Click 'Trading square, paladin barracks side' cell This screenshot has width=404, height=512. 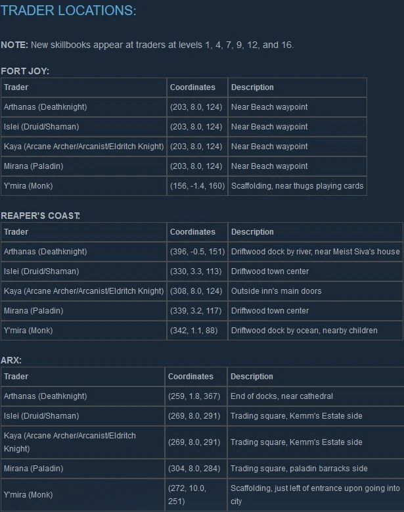coord(299,469)
